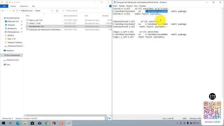This screenshot has height=126, width=224.
Task: Sort files by the Размер column
Action: [x=105, y=16]
